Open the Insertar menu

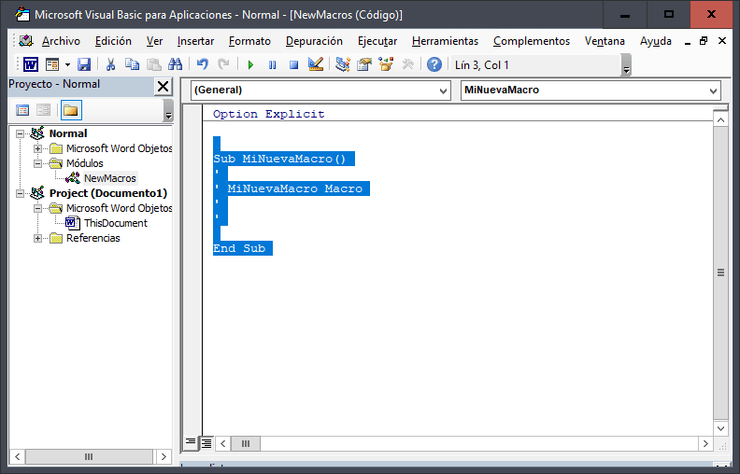tap(195, 41)
